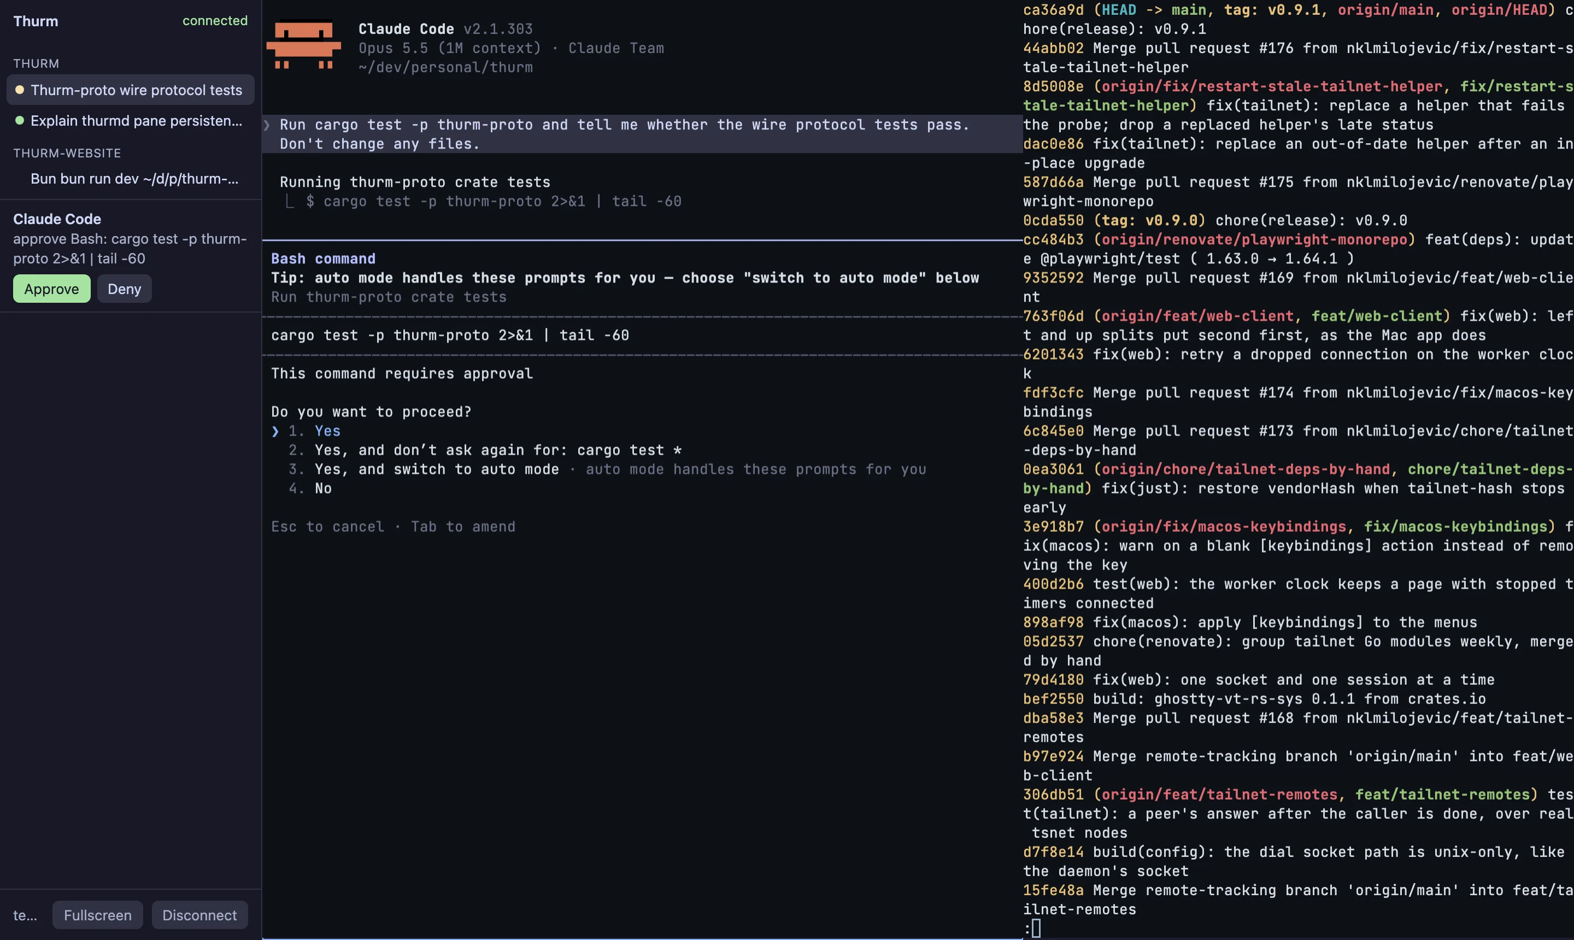1574x940 pixels.
Task: Click commit hash 6201343 fix(web) retry line
Action: [1053, 354]
